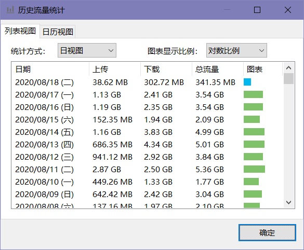Open the 统计方式 dropdown showing 日视图
This screenshot has width=304, height=250.
87,50
